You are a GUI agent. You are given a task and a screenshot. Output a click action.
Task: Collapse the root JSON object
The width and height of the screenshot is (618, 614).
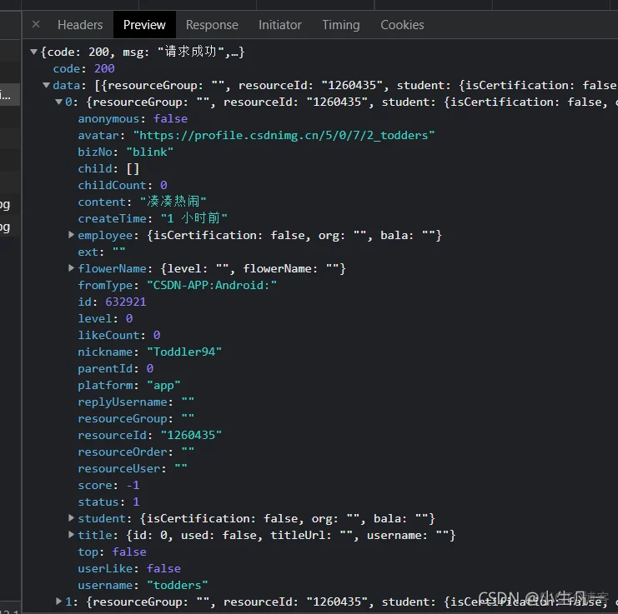click(34, 52)
